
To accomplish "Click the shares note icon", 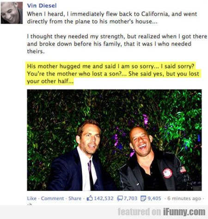I will tap(143, 198).
